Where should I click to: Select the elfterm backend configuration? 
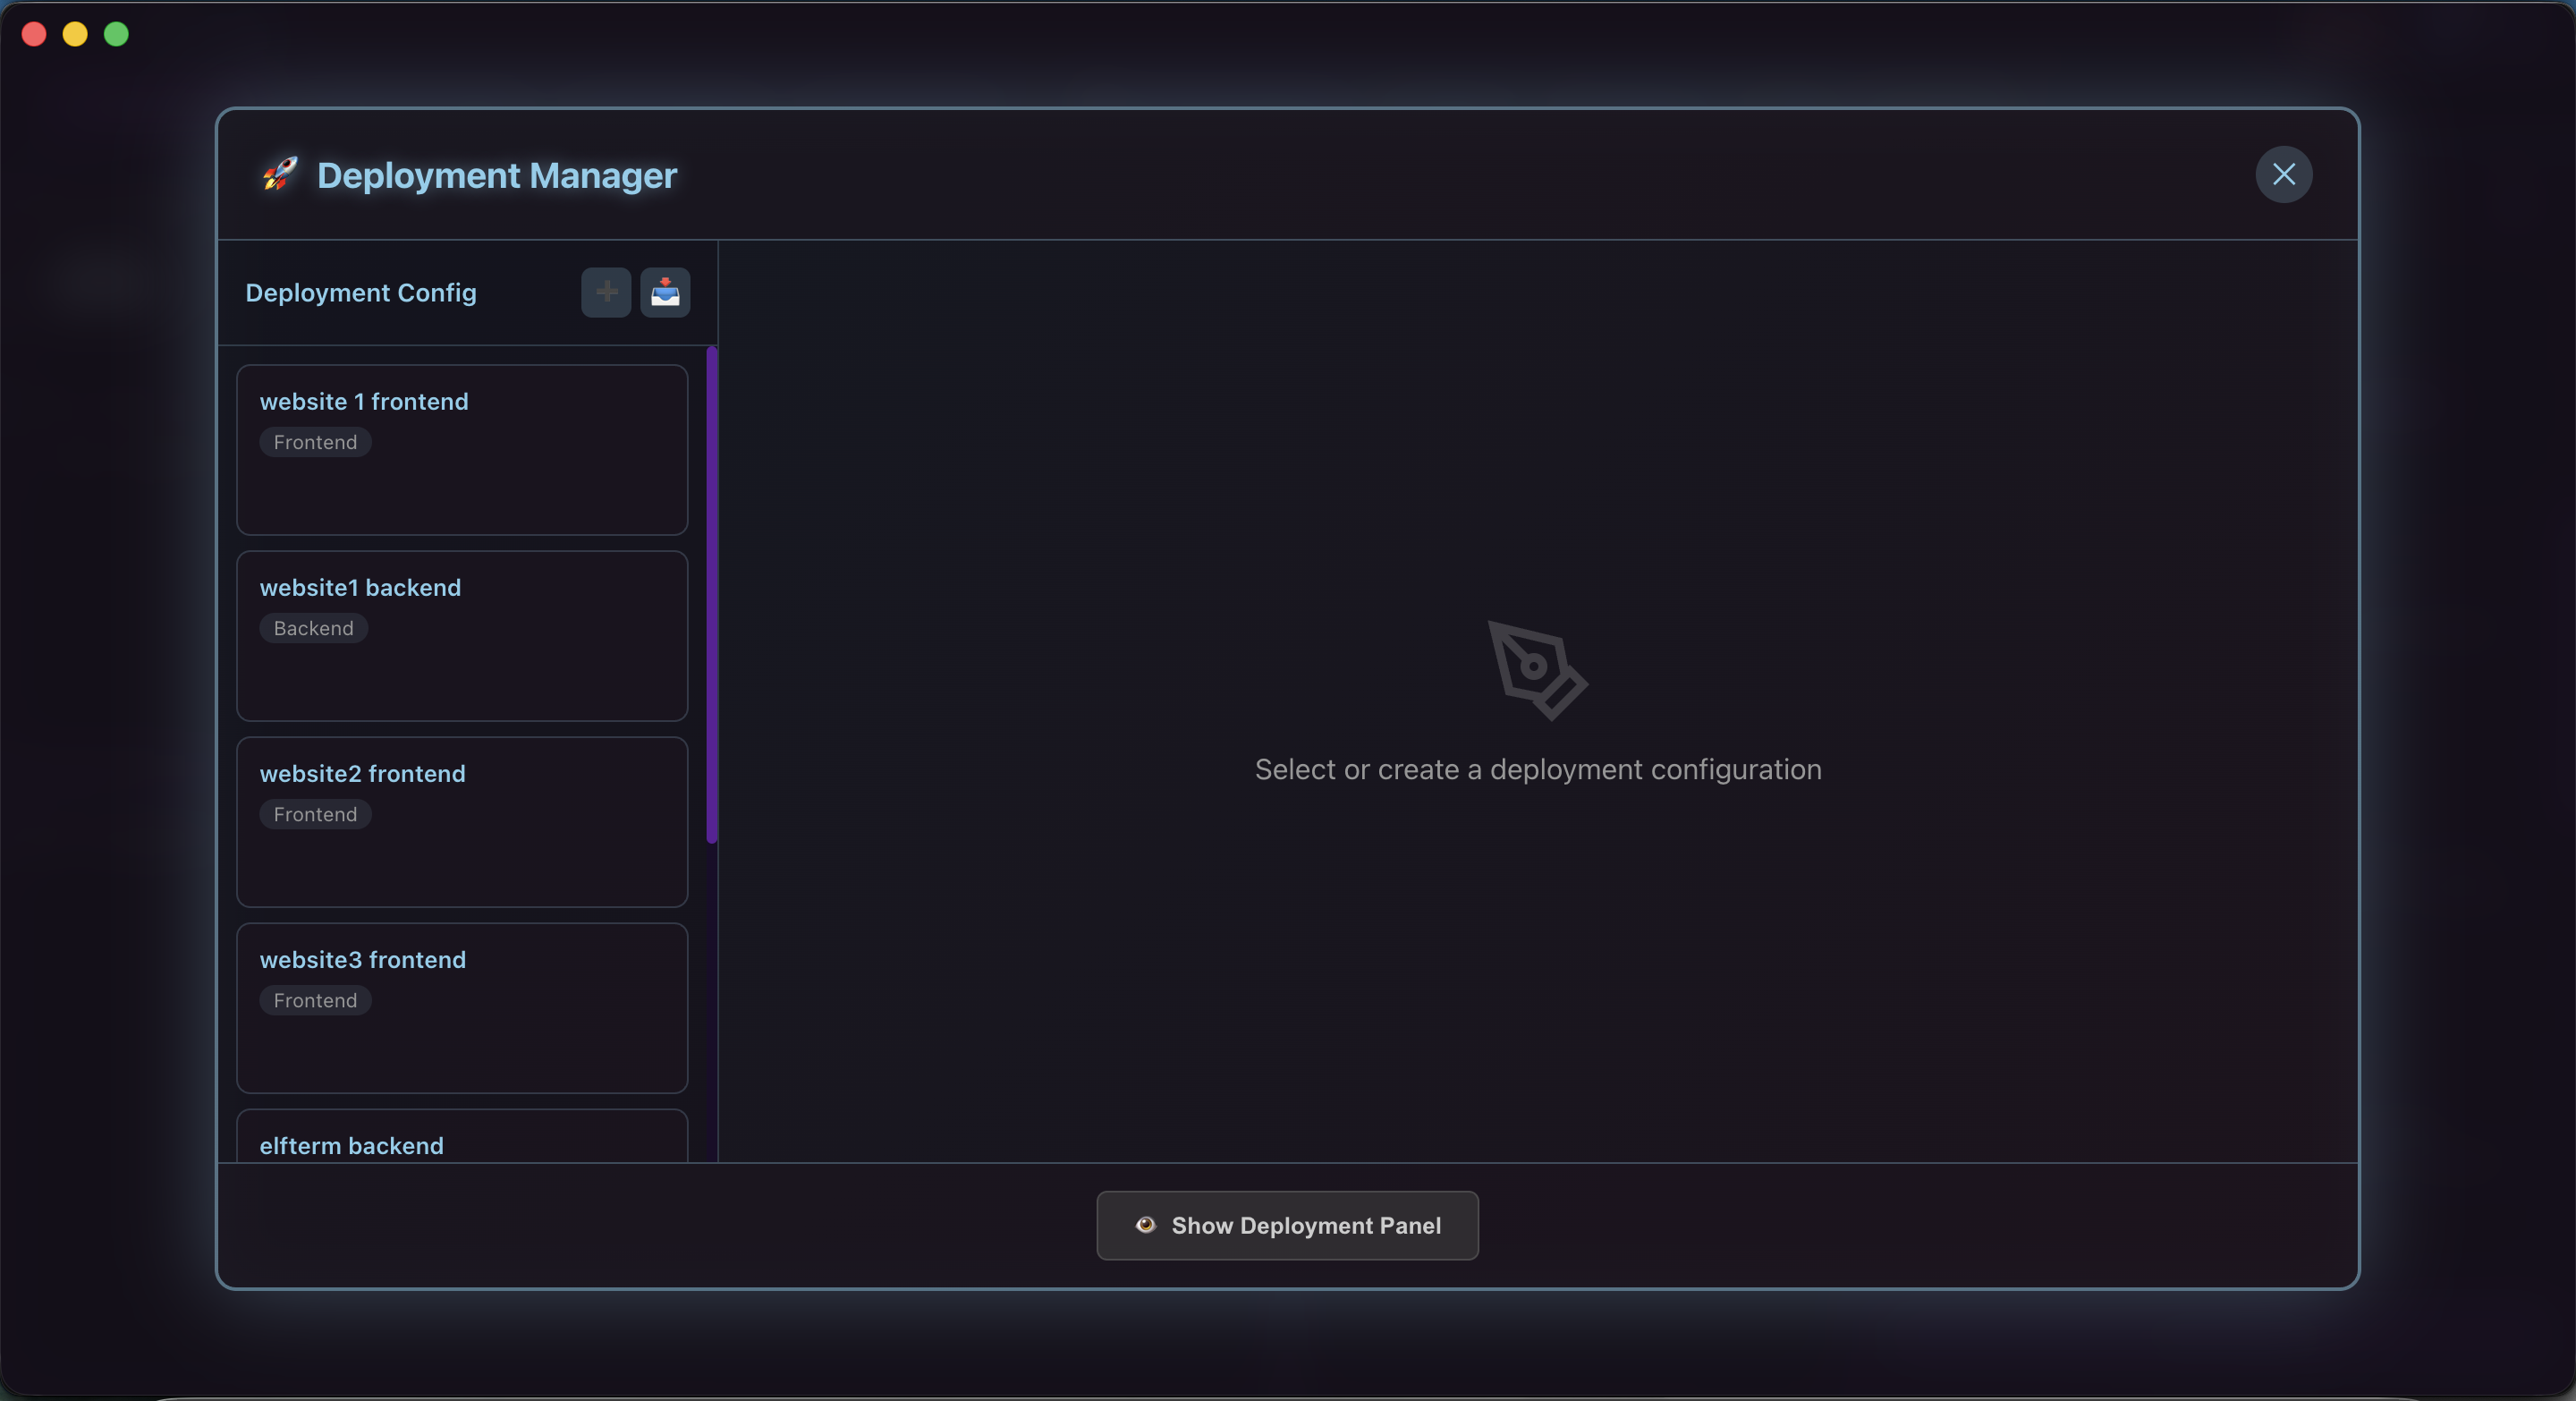coord(462,1145)
